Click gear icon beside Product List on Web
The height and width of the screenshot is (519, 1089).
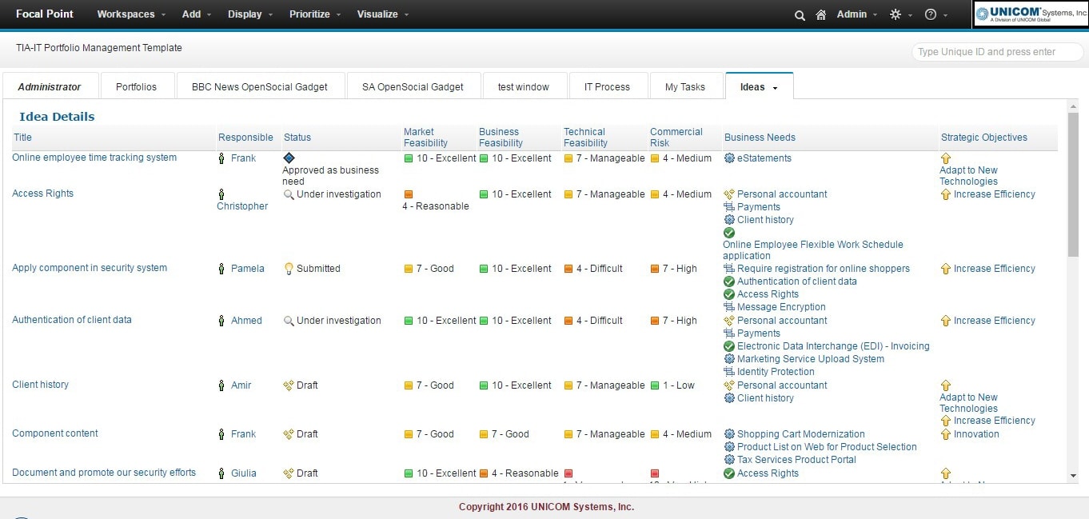coord(729,447)
